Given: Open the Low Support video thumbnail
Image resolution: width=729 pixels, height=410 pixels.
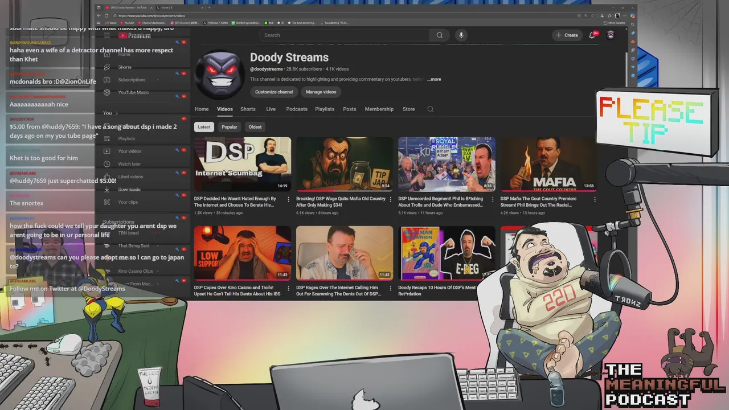Looking at the screenshot, I should (x=243, y=253).
